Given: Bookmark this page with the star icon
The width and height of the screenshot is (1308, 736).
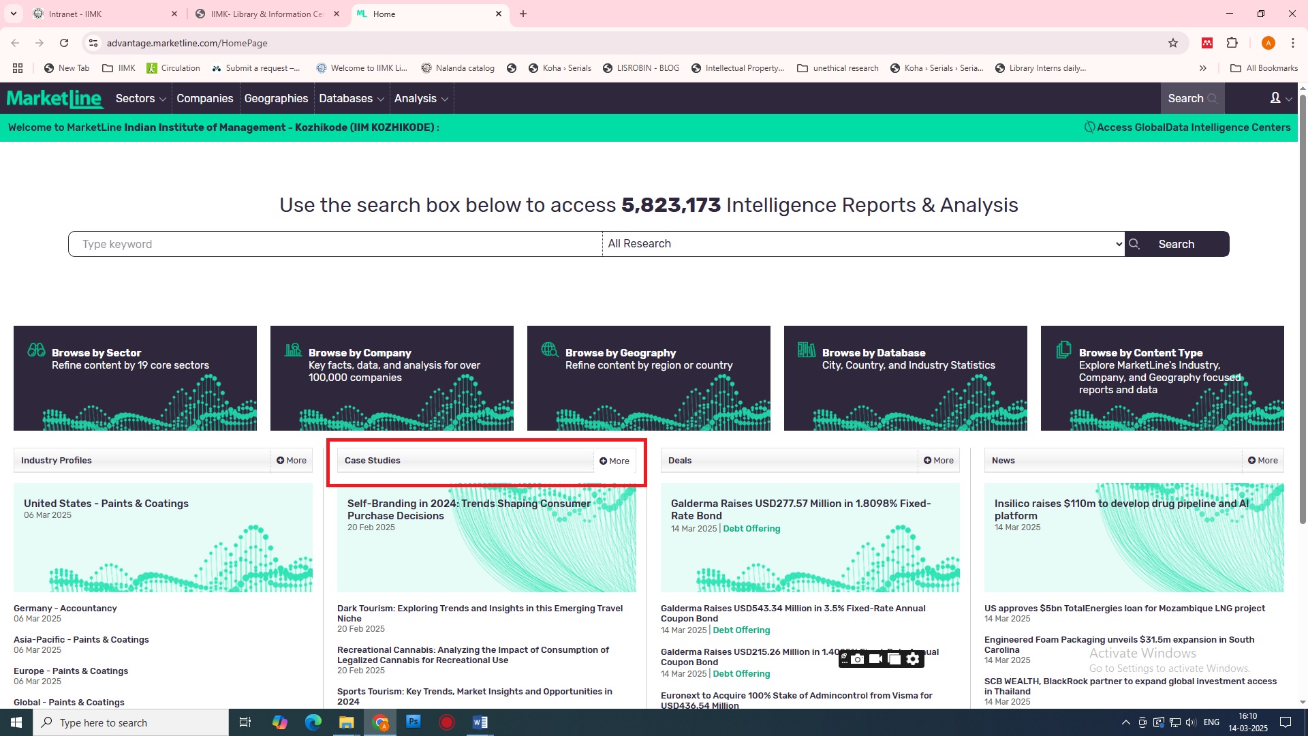Looking at the screenshot, I should point(1173,43).
